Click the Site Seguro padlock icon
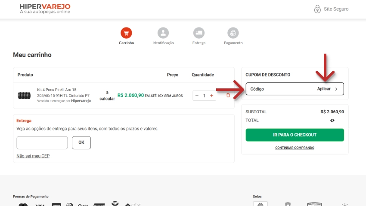Screen dimensions: 366x206 click(x=317, y=9)
